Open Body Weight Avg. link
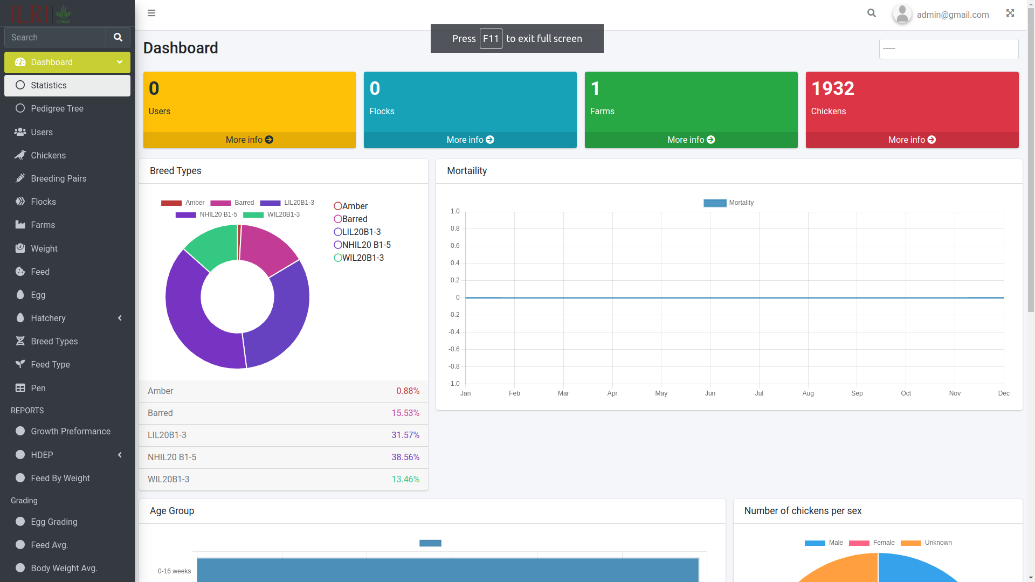 (67, 568)
